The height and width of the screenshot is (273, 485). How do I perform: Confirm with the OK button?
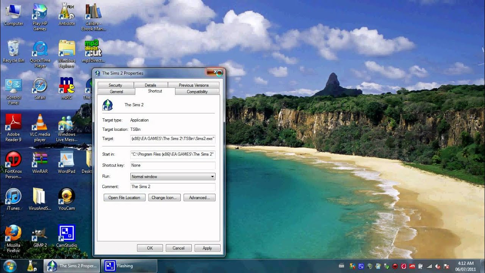150,248
